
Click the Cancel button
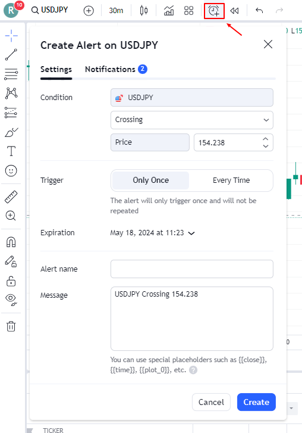point(212,402)
